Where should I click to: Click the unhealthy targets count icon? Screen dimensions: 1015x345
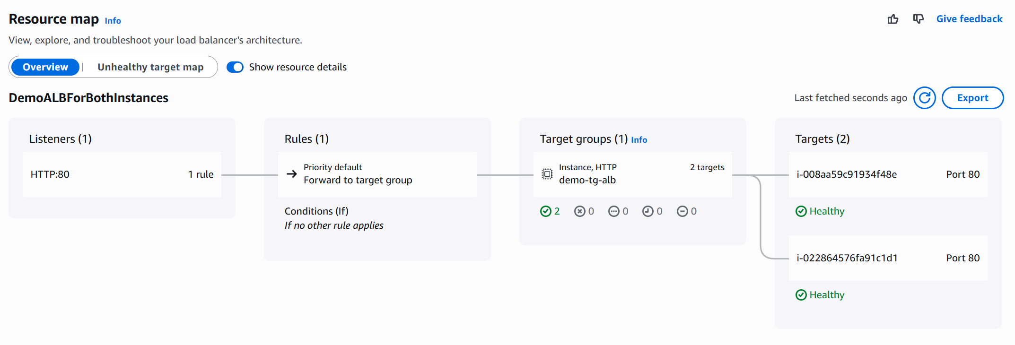click(579, 211)
